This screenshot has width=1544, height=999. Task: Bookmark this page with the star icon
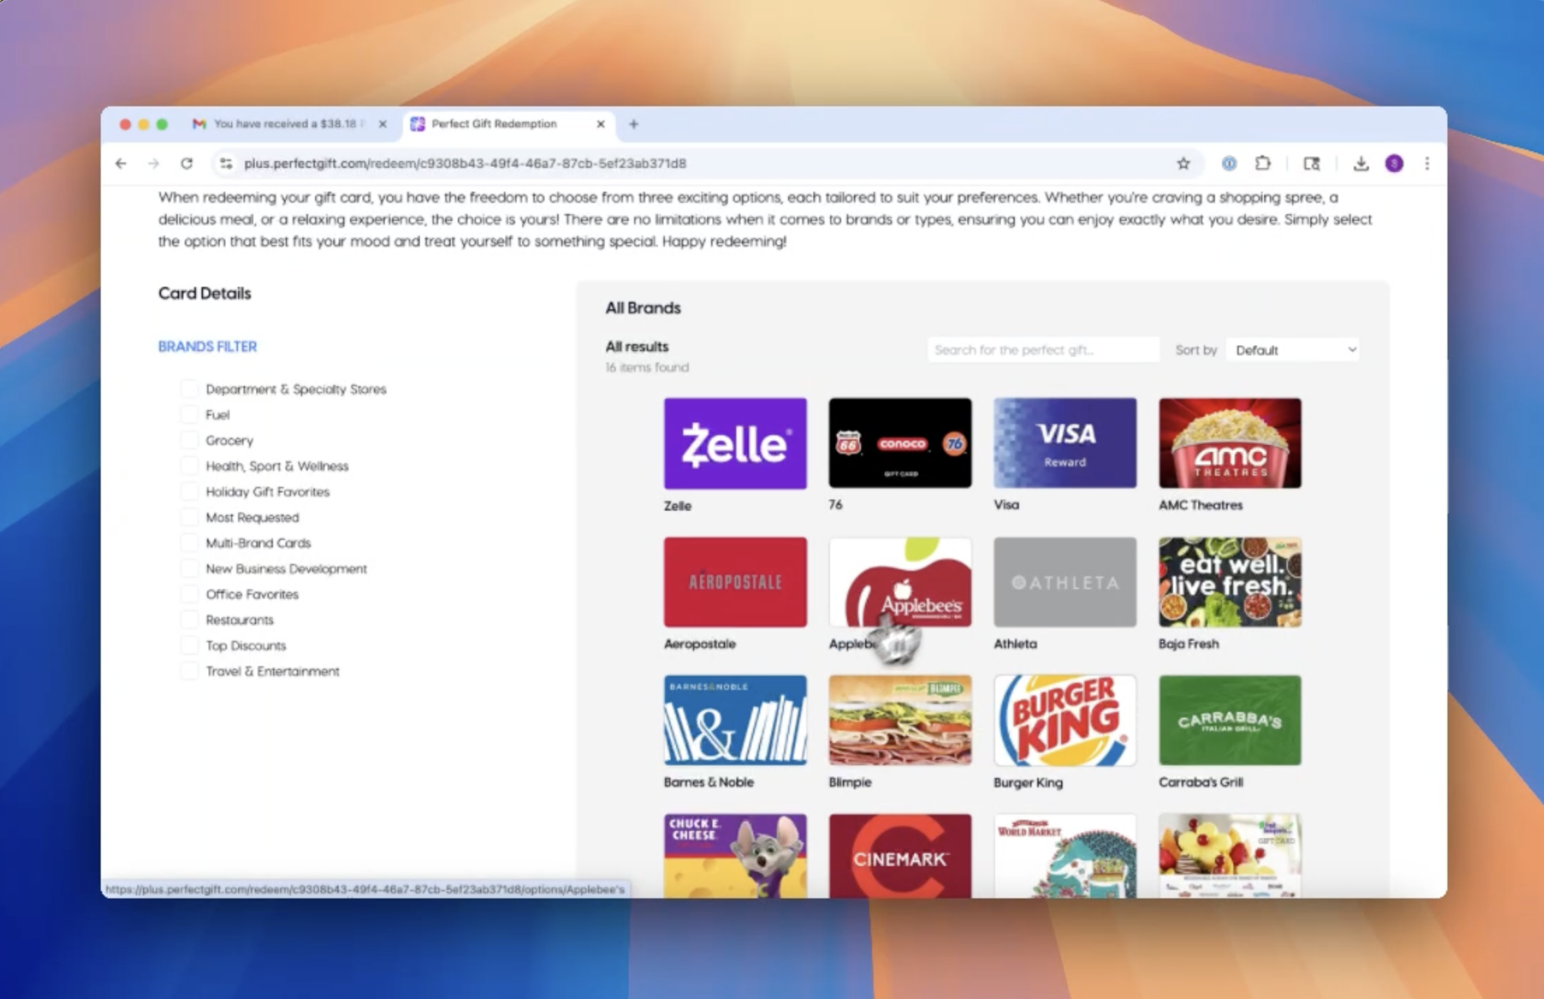coord(1183,164)
